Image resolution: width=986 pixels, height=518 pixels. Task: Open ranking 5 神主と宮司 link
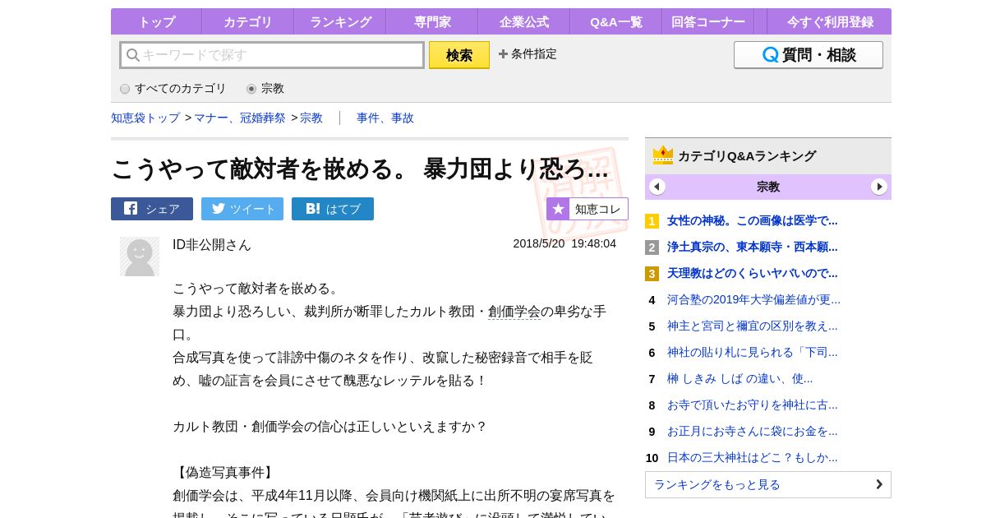pos(753,326)
